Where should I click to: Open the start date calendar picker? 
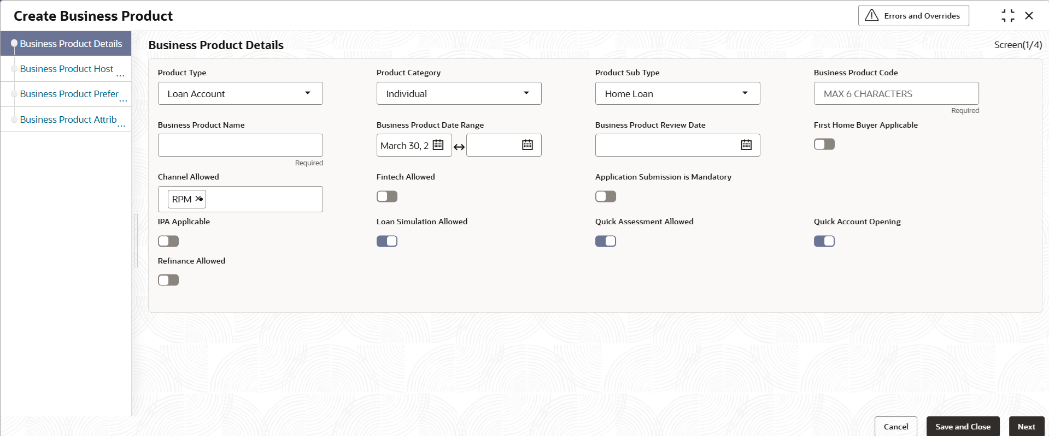pos(438,145)
